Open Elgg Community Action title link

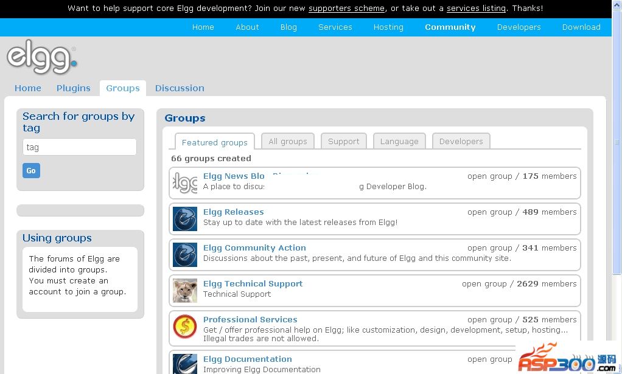click(x=254, y=248)
